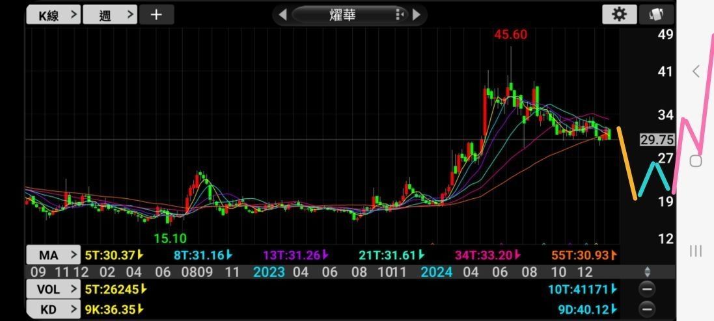Image resolution: width=714 pixels, height=321 pixels.
Task: Tap the Android home navigation icon
Action: pos(695,161)
